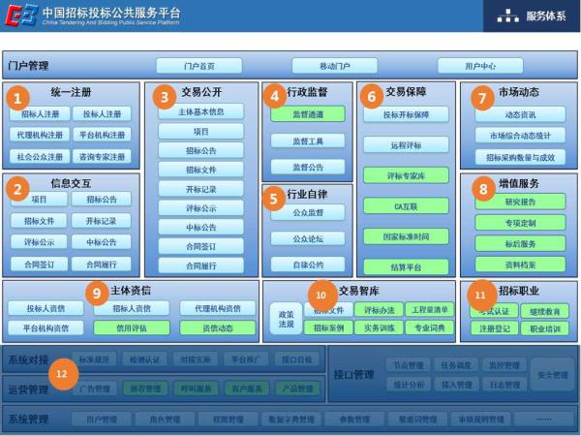Click the 服务体系 hierarchy icon

click(507, 16)
